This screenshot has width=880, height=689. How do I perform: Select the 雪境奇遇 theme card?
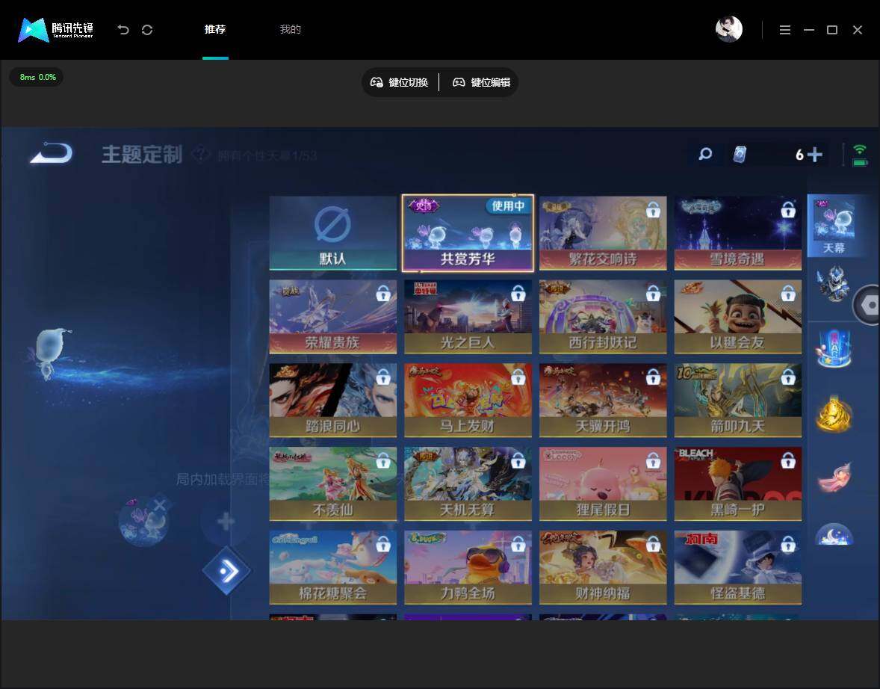[737, 233]
